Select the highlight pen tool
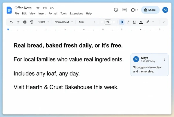Screen dimensions: 174x117 [148, 22]
